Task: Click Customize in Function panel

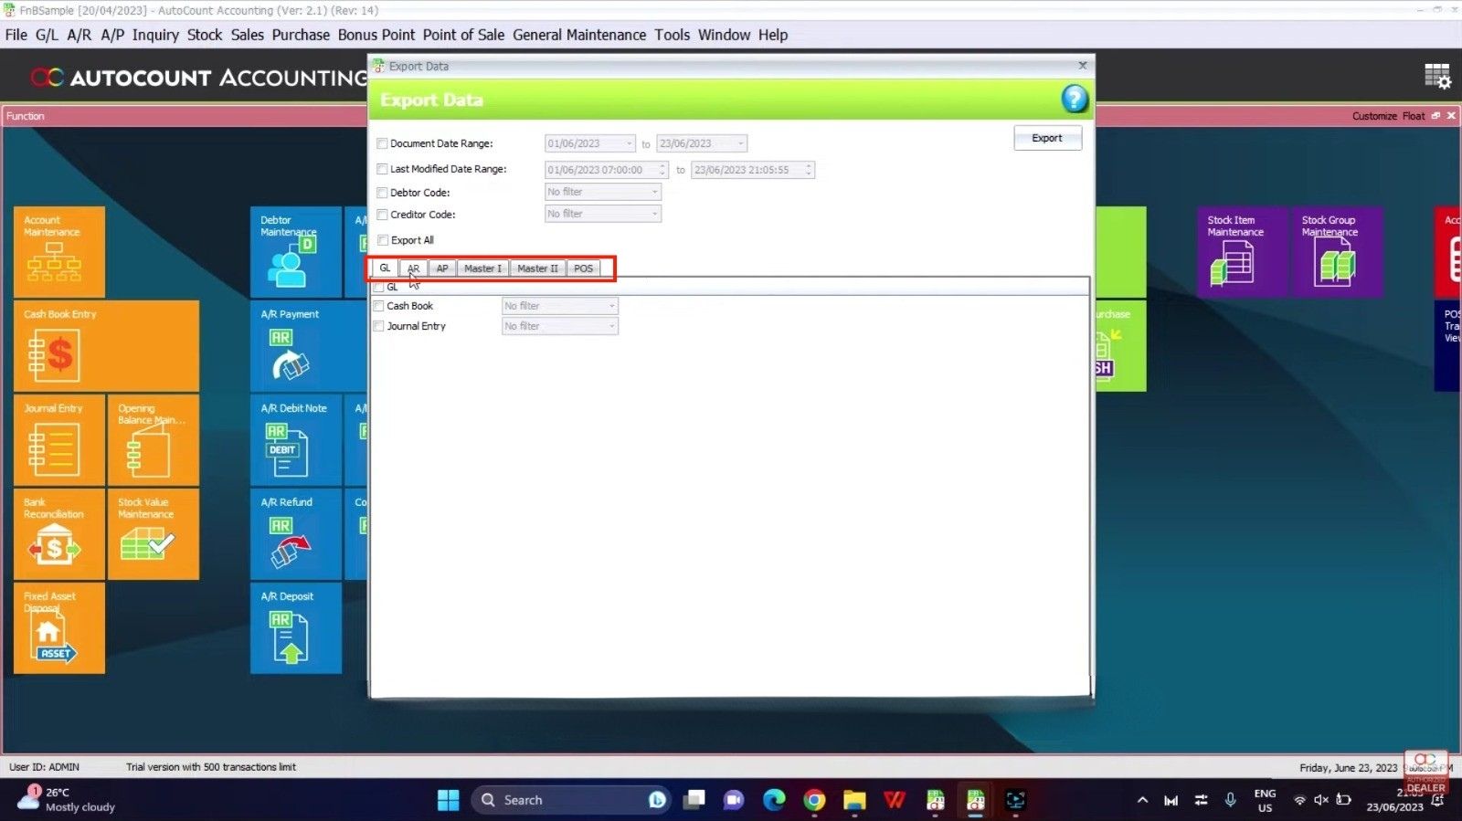Action: tap(1374, 116)
